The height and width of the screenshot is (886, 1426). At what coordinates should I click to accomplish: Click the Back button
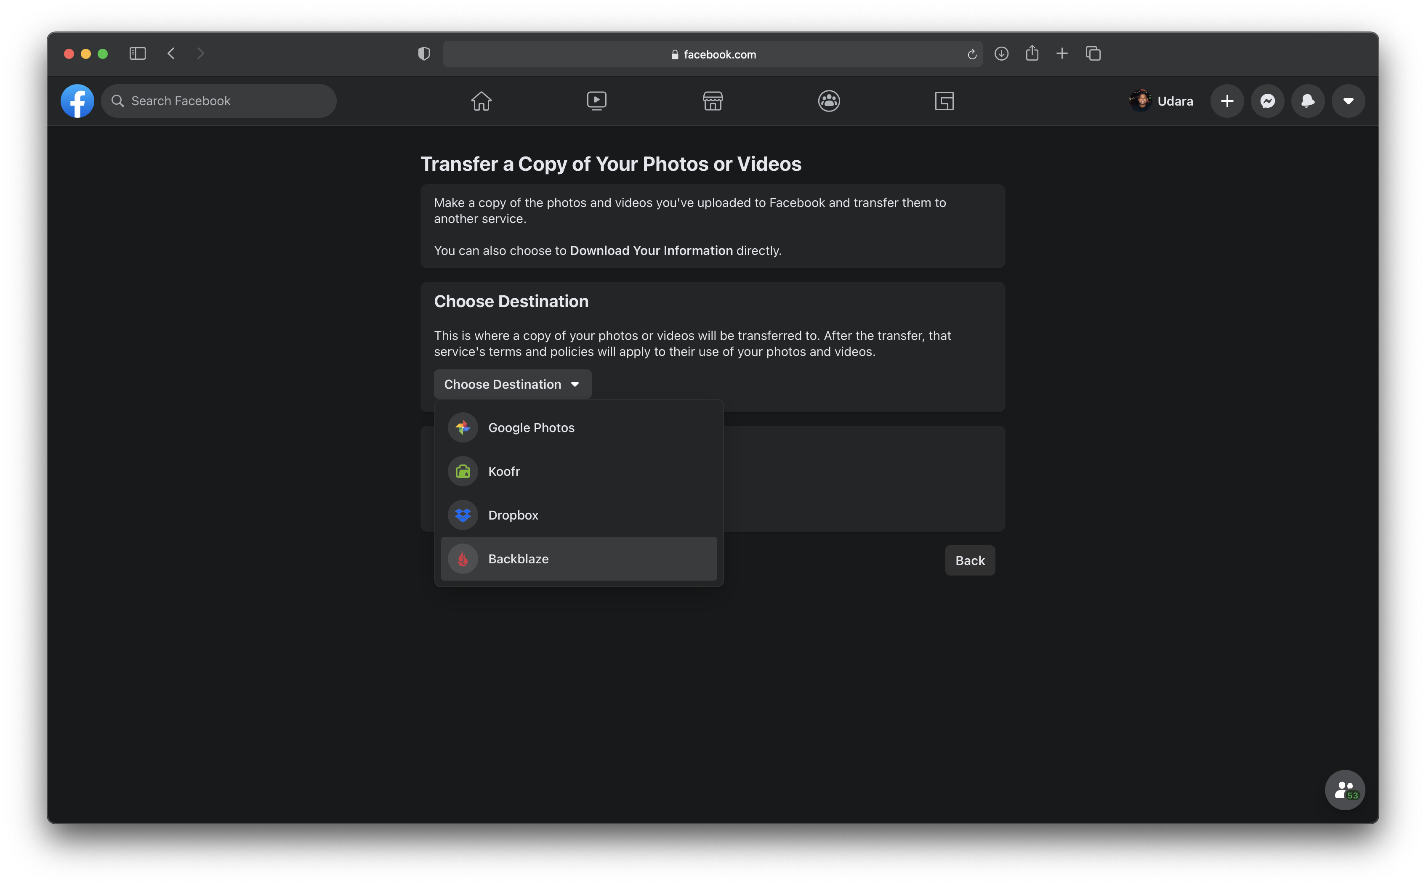coord(970,560)
